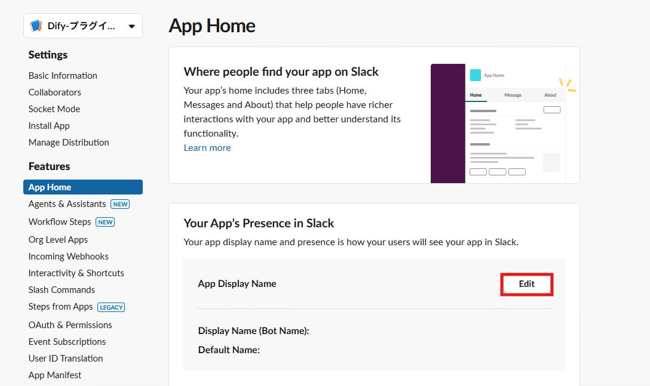Click the LEGACY badge beside Steps from Apps

tap(111, 307)
